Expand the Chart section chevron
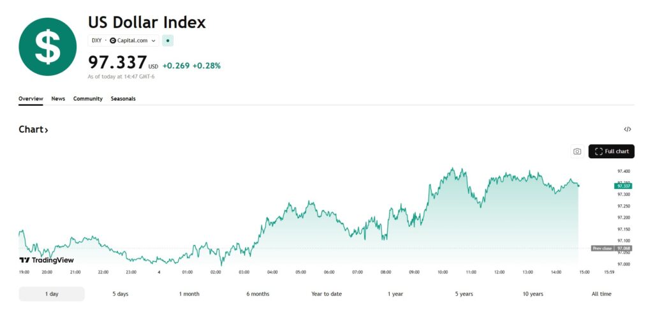 [x=46, y=130]
